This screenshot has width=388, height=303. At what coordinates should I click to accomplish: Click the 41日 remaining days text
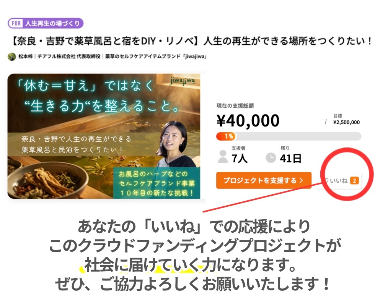(x=291, y=158)
